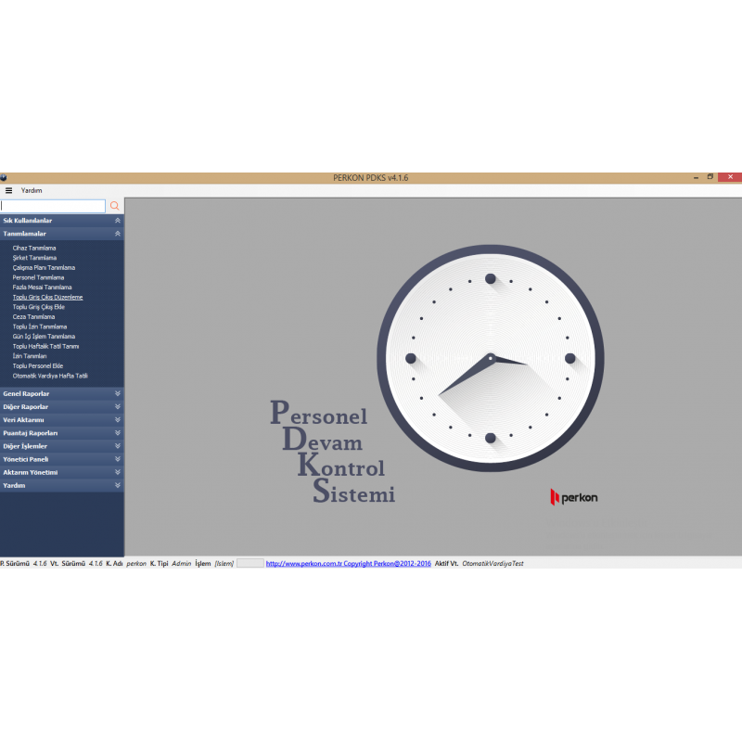Select Fazla Mesai Tanımlama

(42, 288)
